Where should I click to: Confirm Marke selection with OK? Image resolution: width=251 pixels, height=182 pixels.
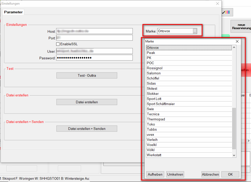[x=230, y=174]
